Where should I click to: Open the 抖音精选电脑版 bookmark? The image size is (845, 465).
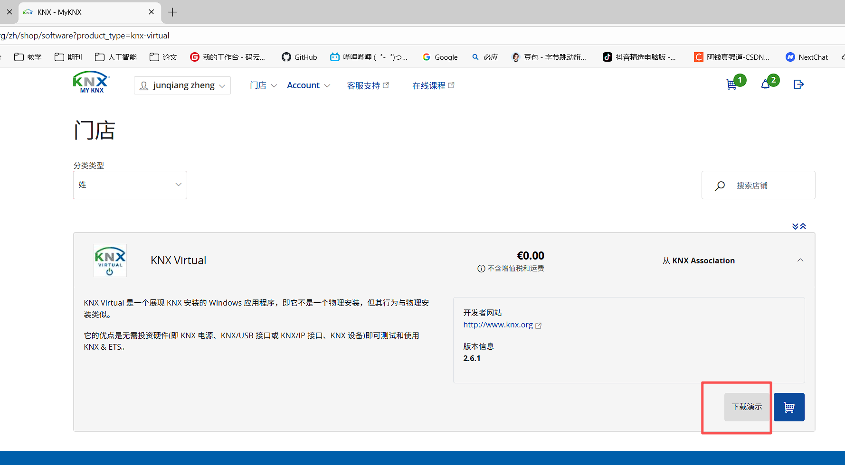click(x=639, y=57)
